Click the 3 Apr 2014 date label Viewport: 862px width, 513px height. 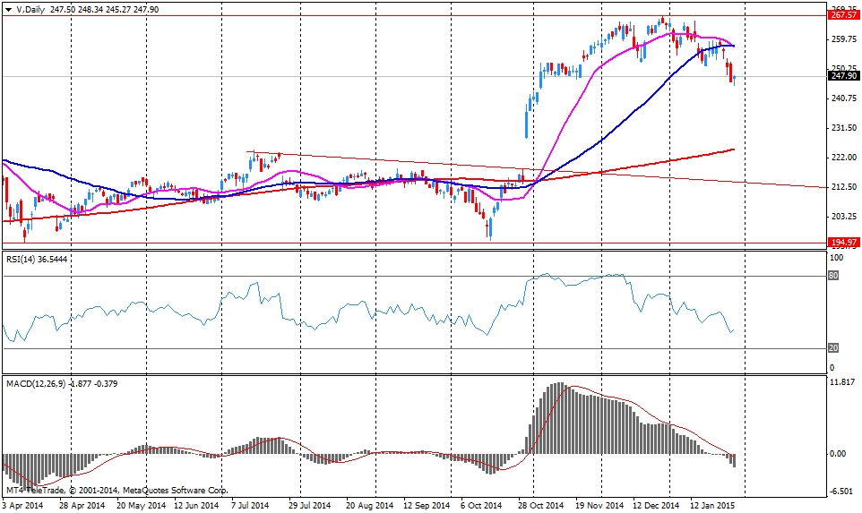click(22, 505)
